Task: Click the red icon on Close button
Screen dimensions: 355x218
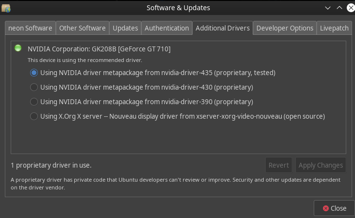Action: pos(326,208)
